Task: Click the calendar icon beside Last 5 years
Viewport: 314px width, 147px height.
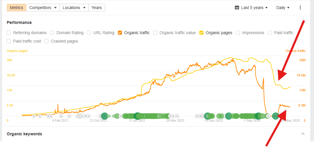Action: 237,8
